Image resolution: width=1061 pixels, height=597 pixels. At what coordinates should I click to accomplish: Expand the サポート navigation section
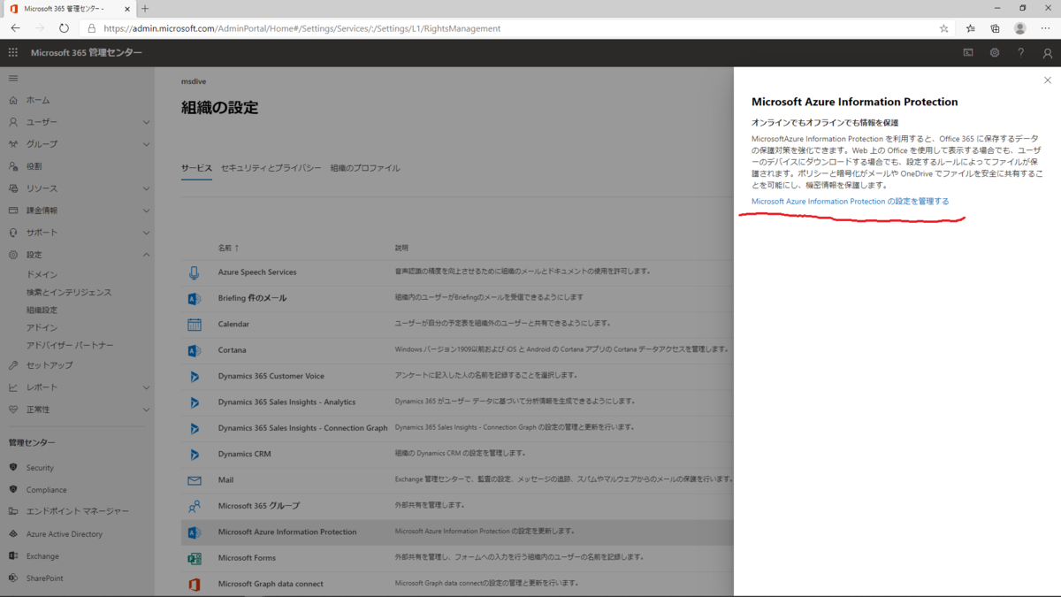pos(146,233)
